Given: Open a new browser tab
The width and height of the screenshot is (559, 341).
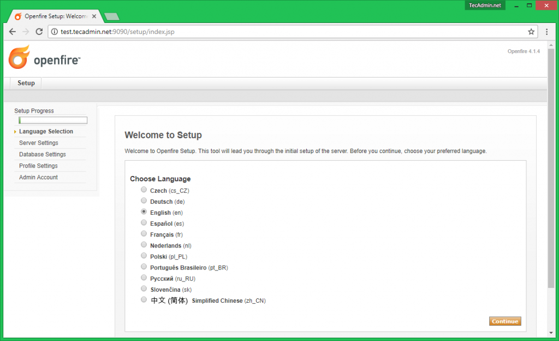Looking at the screenshot, I should [111, 16].
